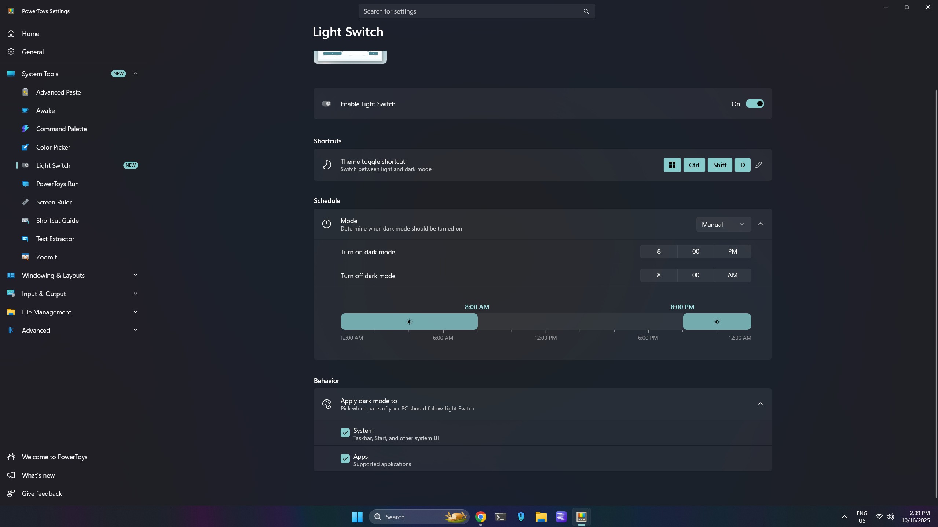
Task: Click Give feedback link in sidebar
Action: coord(41,493)
